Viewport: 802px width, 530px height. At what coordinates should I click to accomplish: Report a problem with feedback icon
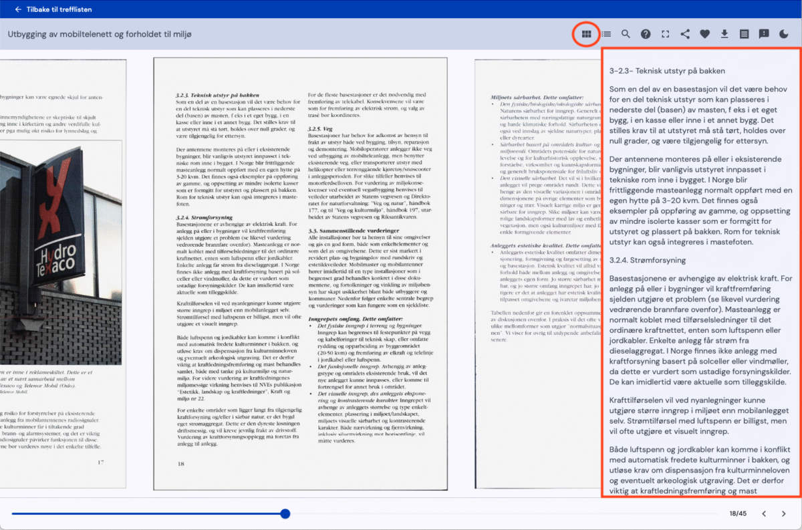pyautogui.click(x=764, y=34)
